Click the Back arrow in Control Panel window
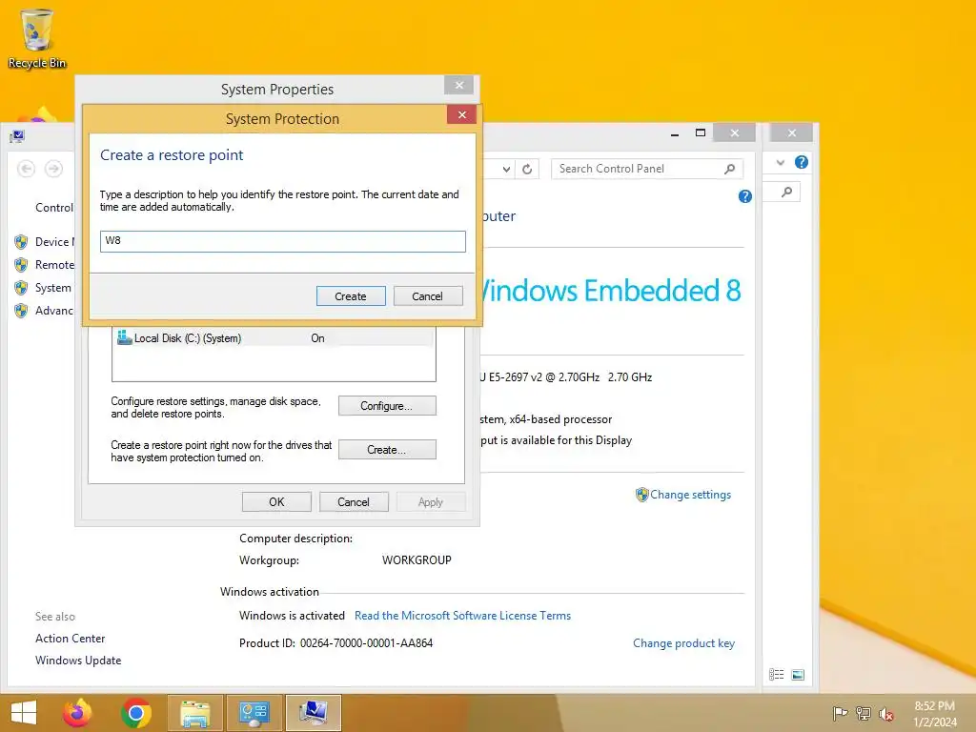The width and height of the screenshot is (976, 732). 26,169
